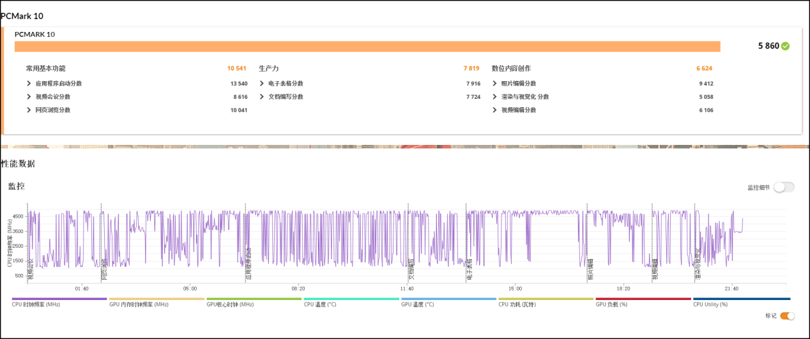The height and width of the screenshot is (339, 810).
Task: Show the CPU 温度 (°C) series
Action: pyautogui.click(x=326, y=305)
